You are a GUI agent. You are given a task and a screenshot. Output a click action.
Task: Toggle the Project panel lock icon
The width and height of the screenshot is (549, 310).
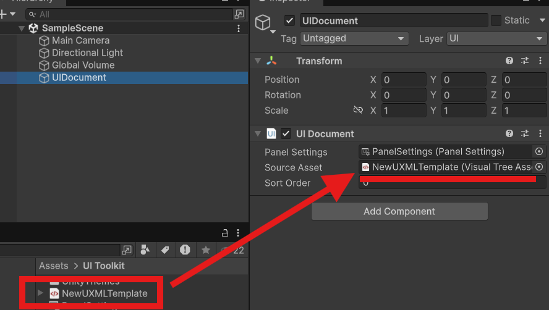click(x=226, y=233)
